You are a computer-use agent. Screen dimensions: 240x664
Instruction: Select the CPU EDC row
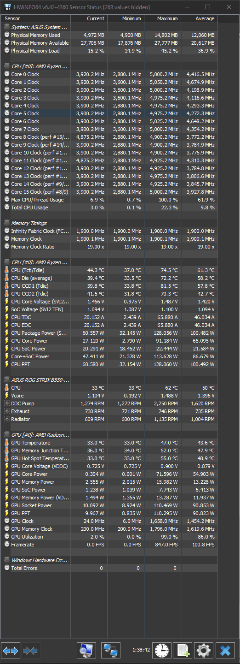pyautogui.click(x=110, y=325)
